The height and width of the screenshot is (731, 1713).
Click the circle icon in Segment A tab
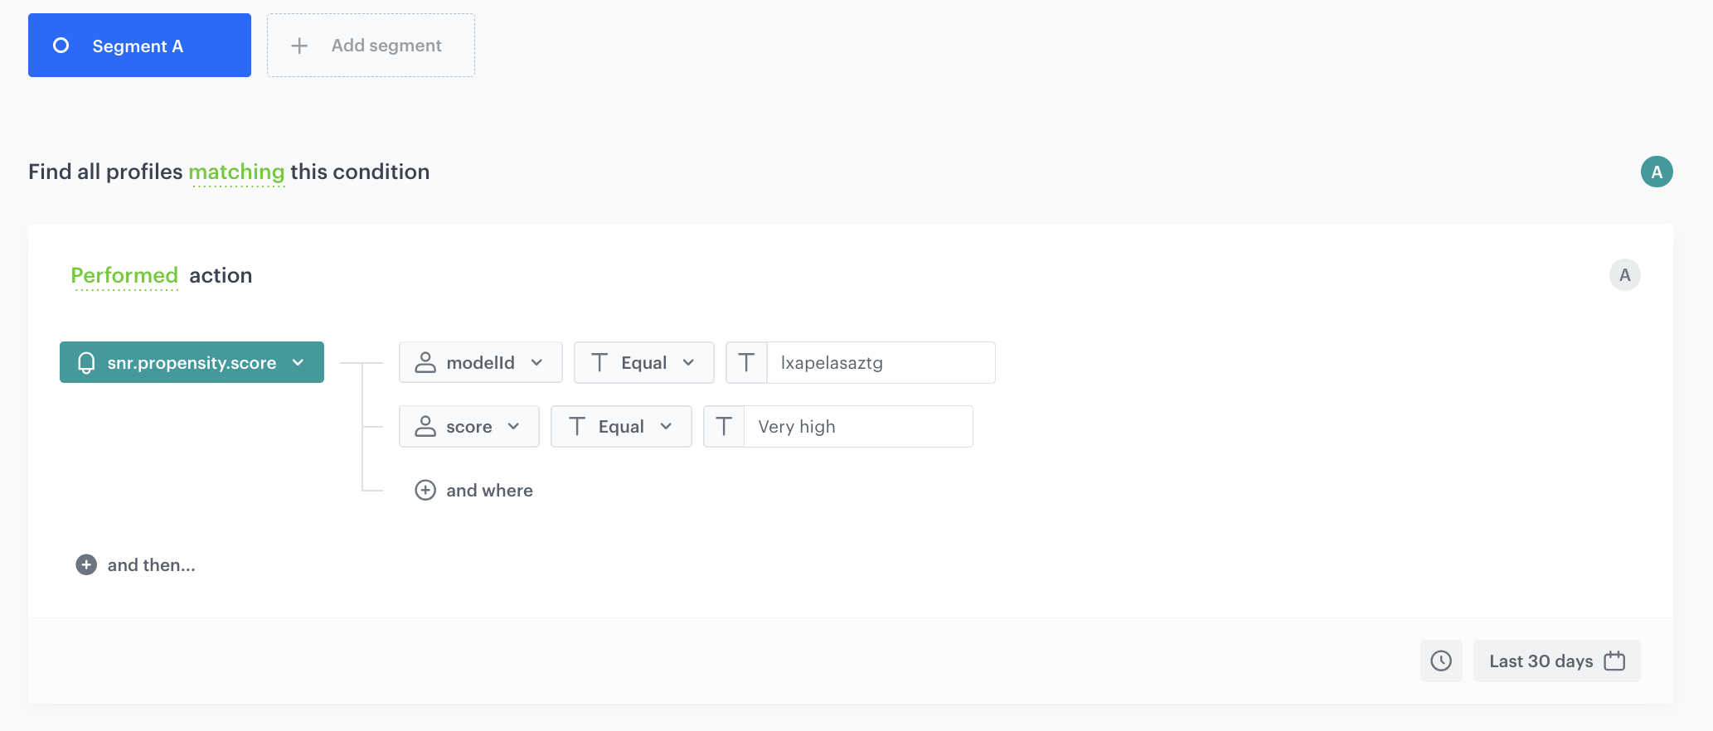(x=61, y=46)
